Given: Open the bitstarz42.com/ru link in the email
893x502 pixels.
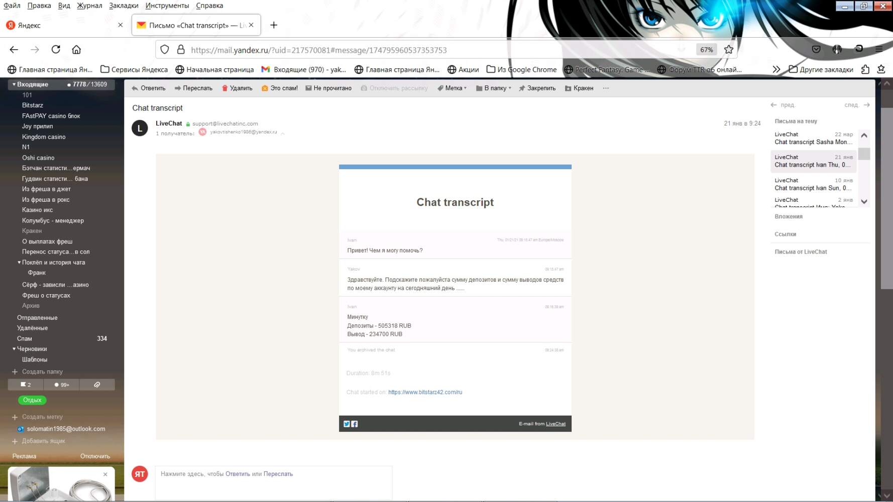Looking at the screenshot, I should (x=425, y=393).
